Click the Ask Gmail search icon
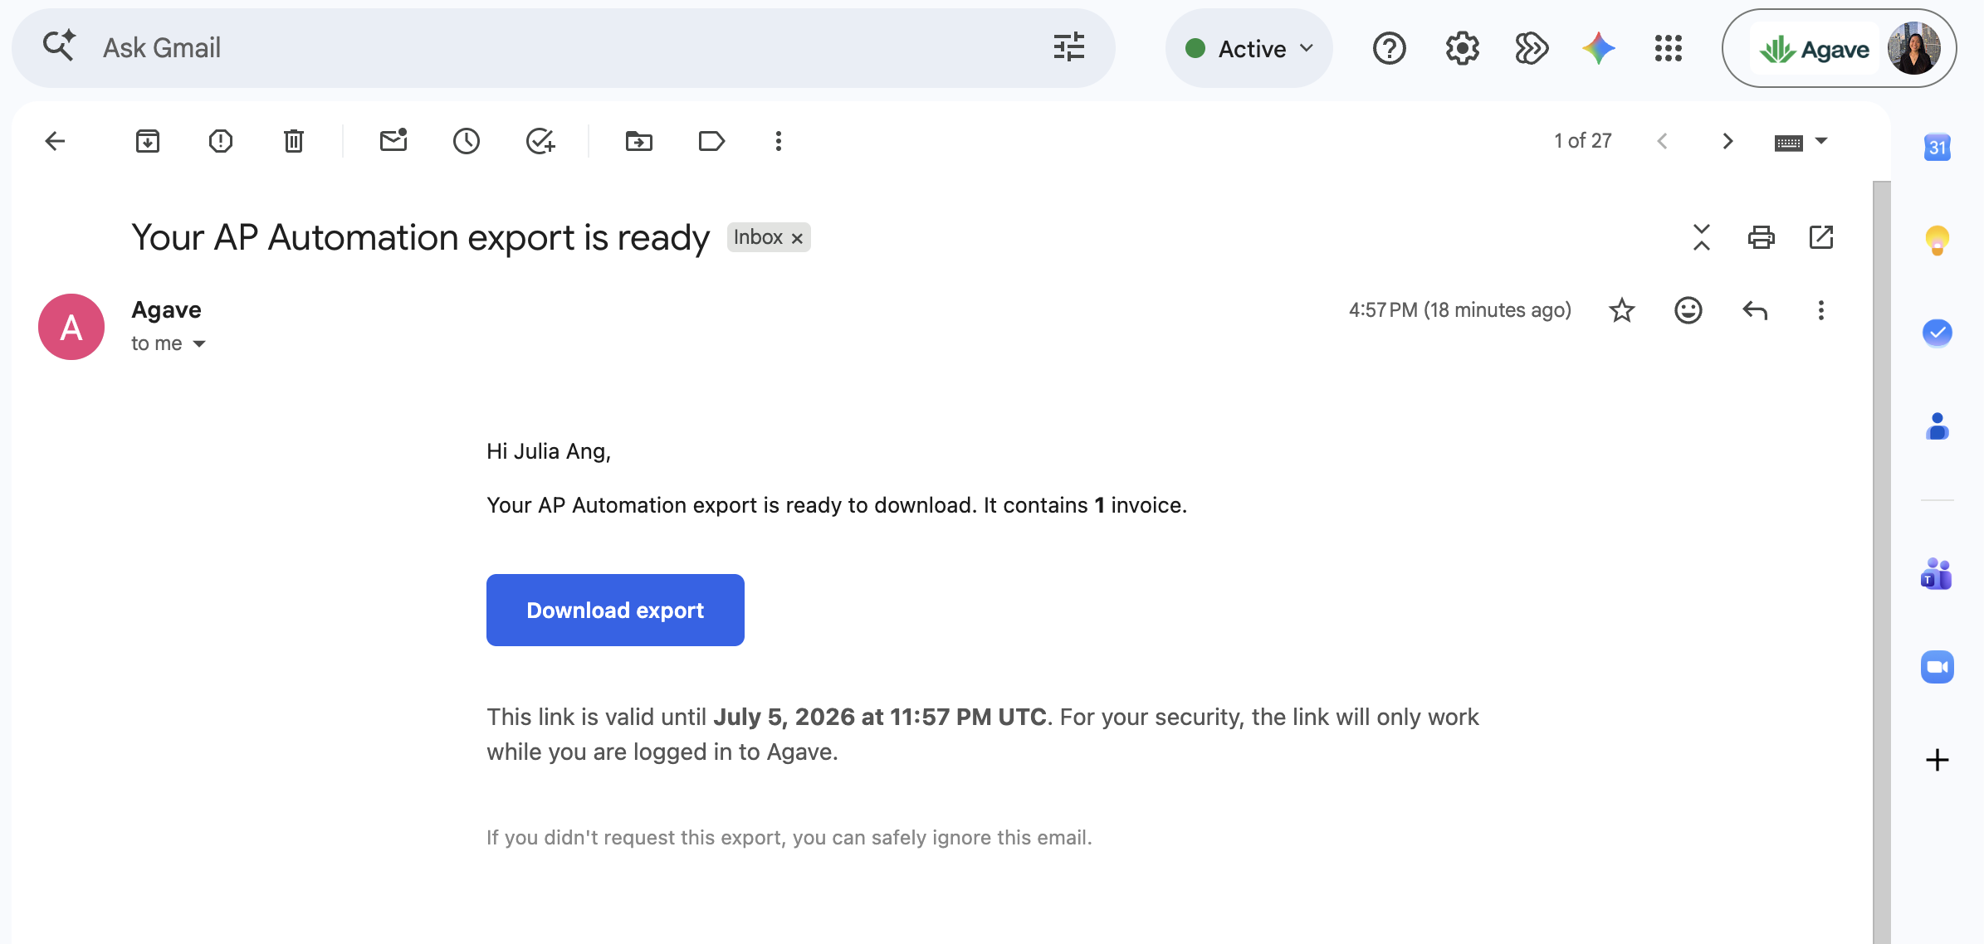 click(x=59, y=46)
